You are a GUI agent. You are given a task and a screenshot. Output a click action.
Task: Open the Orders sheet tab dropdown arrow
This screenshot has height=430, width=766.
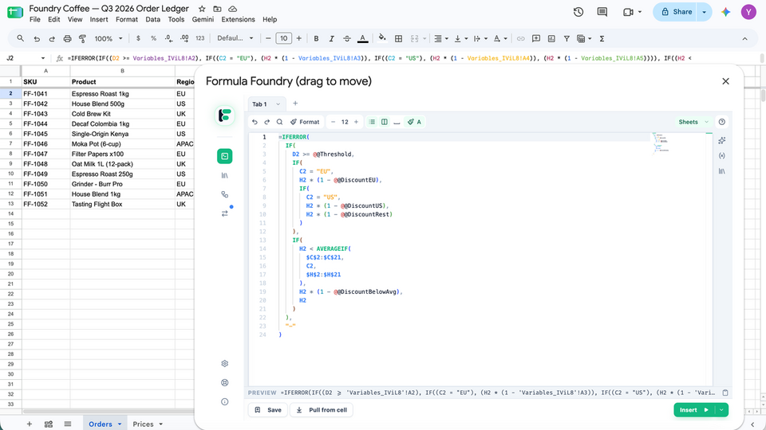point(120,424)
